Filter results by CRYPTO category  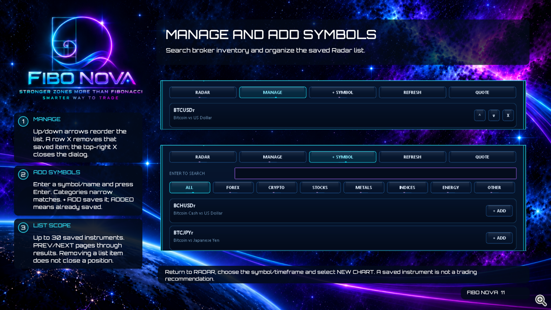point(277,187)
